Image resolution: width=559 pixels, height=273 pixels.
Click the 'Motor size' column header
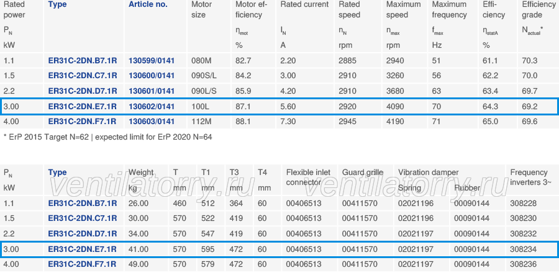tap(202, 9)
